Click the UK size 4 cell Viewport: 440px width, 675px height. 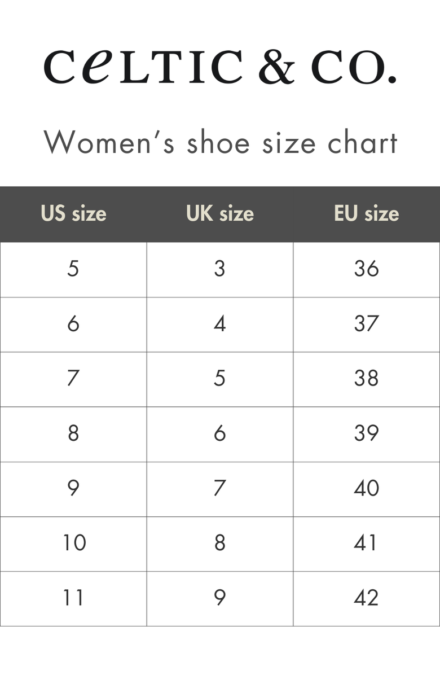point(220,324)
